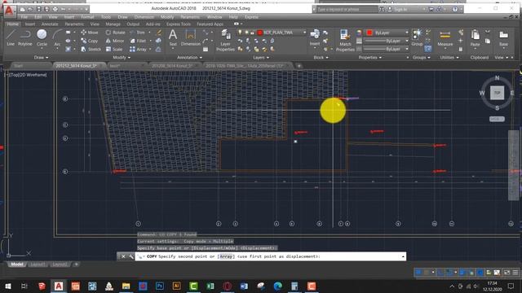The width and height of the screenshot is (522, 293).
Task: Click the Fillet tool
Action: (x=138, y=41)
